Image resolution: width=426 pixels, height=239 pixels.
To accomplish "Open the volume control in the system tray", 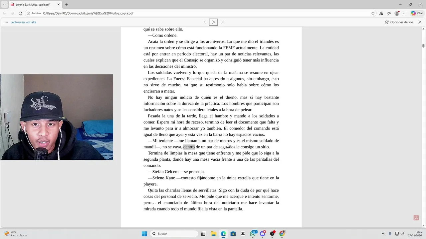I will [x=402, y=234].
